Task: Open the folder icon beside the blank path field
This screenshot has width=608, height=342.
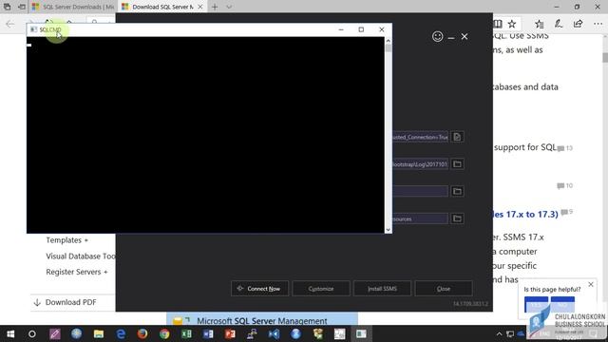Action: tap(457, 191)
